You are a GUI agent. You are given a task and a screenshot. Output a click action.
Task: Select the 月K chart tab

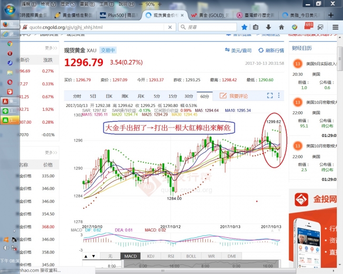[x=141, y=96]
